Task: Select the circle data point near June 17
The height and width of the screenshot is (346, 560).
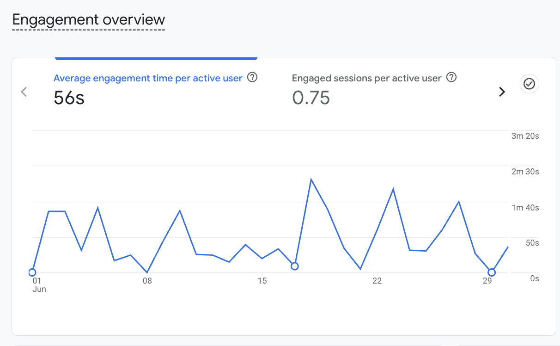Action: pos(294,266)
